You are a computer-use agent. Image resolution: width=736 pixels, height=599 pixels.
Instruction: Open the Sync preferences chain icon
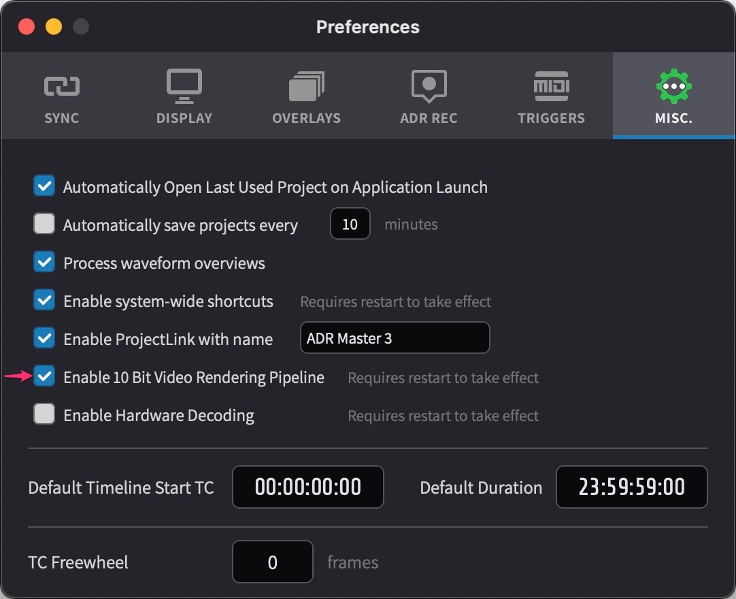click(61, 86)
